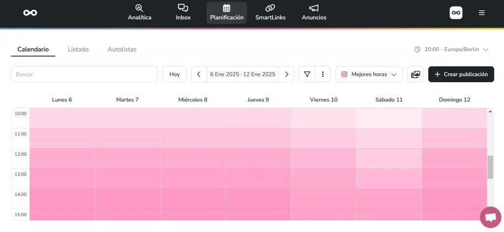This screenshot has height=232, width=504.
Task: Click Crear publicación button
Action: point(461,74)
